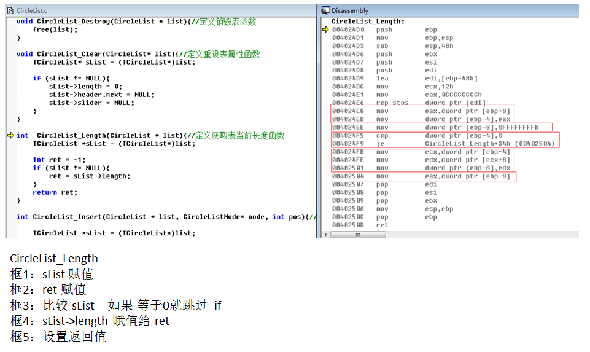Click the sList->header.next = NULL; line
This screenshot has height=352, width=590.
coord(101,95)
